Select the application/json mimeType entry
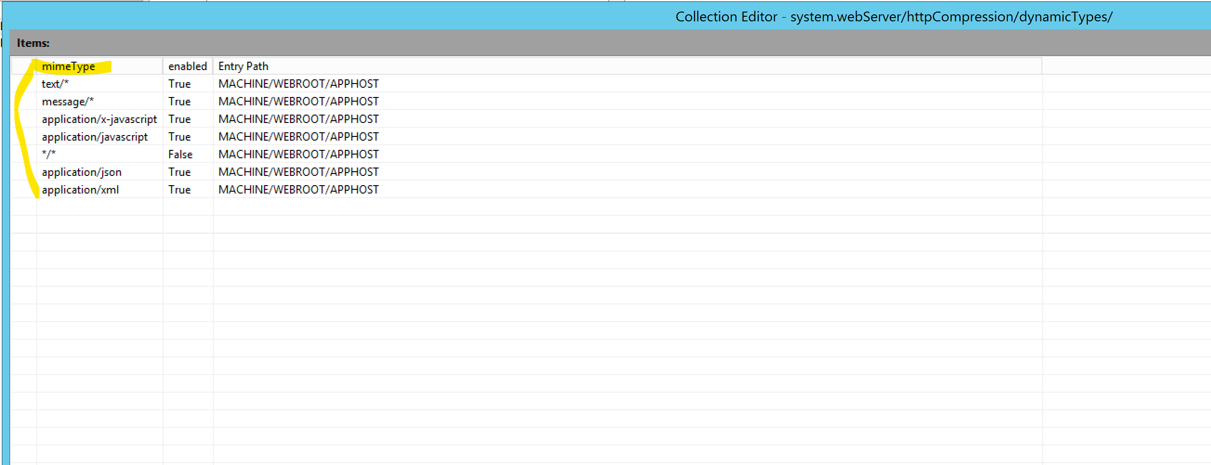 click(81, 172)
